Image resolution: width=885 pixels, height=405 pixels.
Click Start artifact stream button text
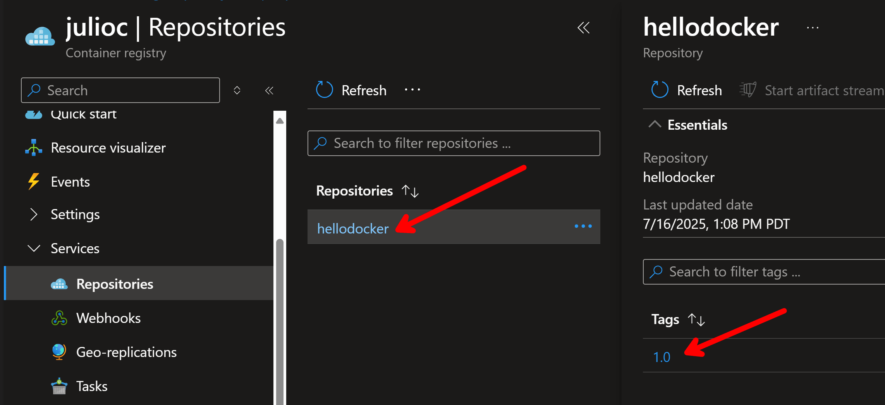(824, 90)
